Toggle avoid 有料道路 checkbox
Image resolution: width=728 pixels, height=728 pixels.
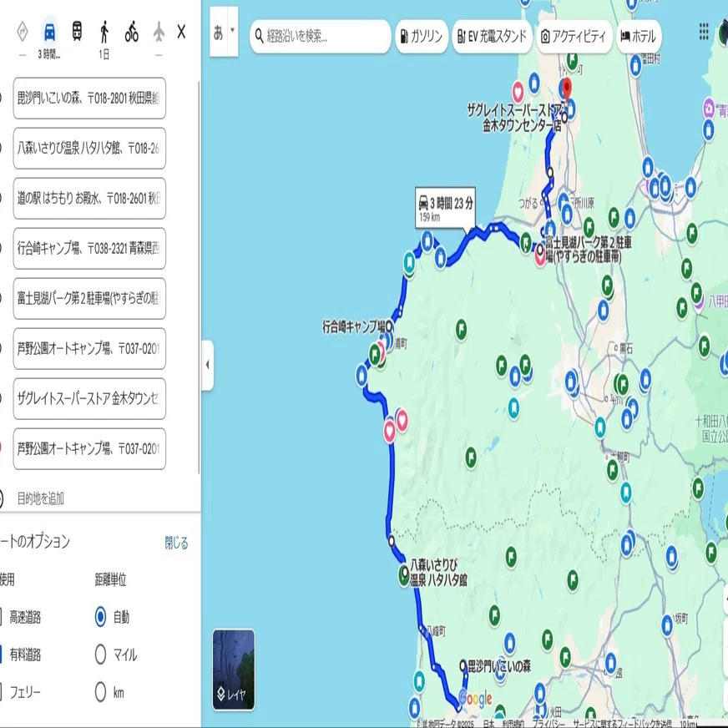1,655
